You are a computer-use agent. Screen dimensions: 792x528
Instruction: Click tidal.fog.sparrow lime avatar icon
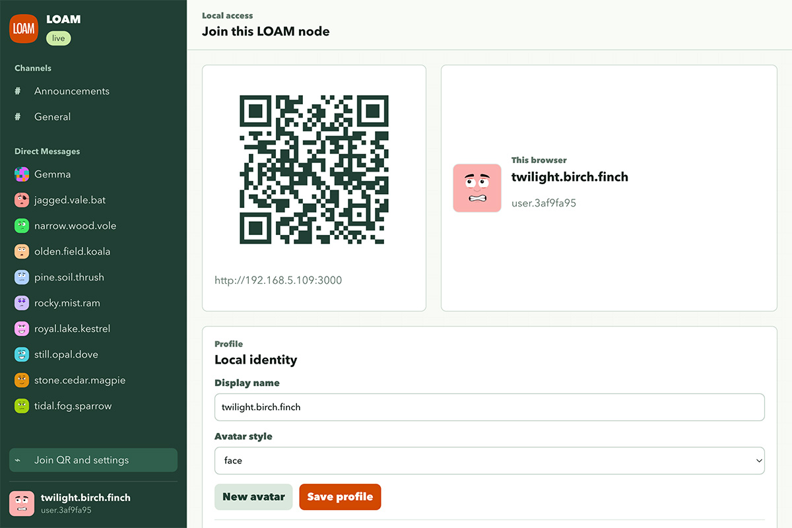(22, 406)
